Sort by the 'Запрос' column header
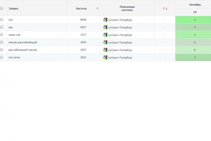Screen dimensions: 211x141 click(x=14, y=8)
